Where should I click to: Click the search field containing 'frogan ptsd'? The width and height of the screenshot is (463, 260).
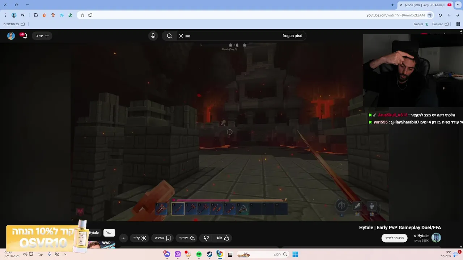(242, 36)
